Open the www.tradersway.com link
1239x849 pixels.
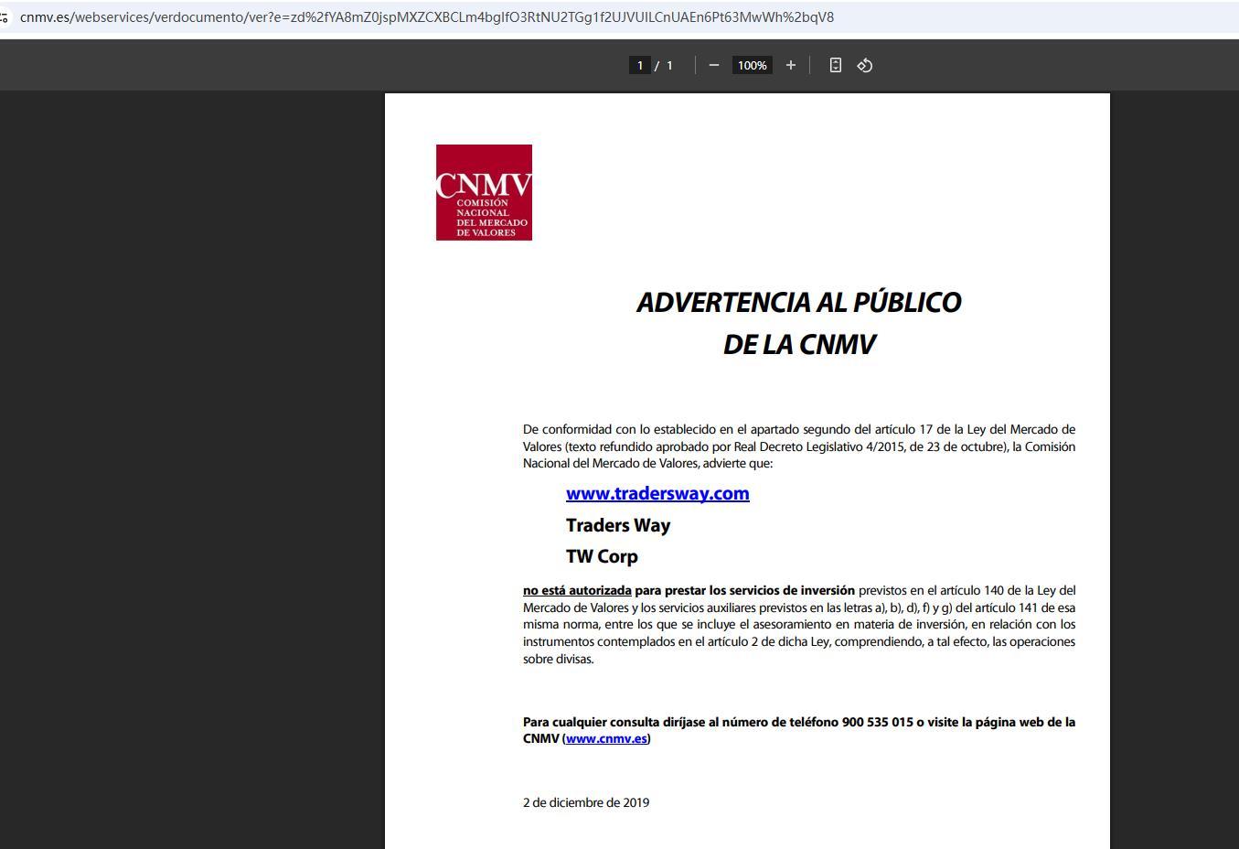tap(657, 494)
